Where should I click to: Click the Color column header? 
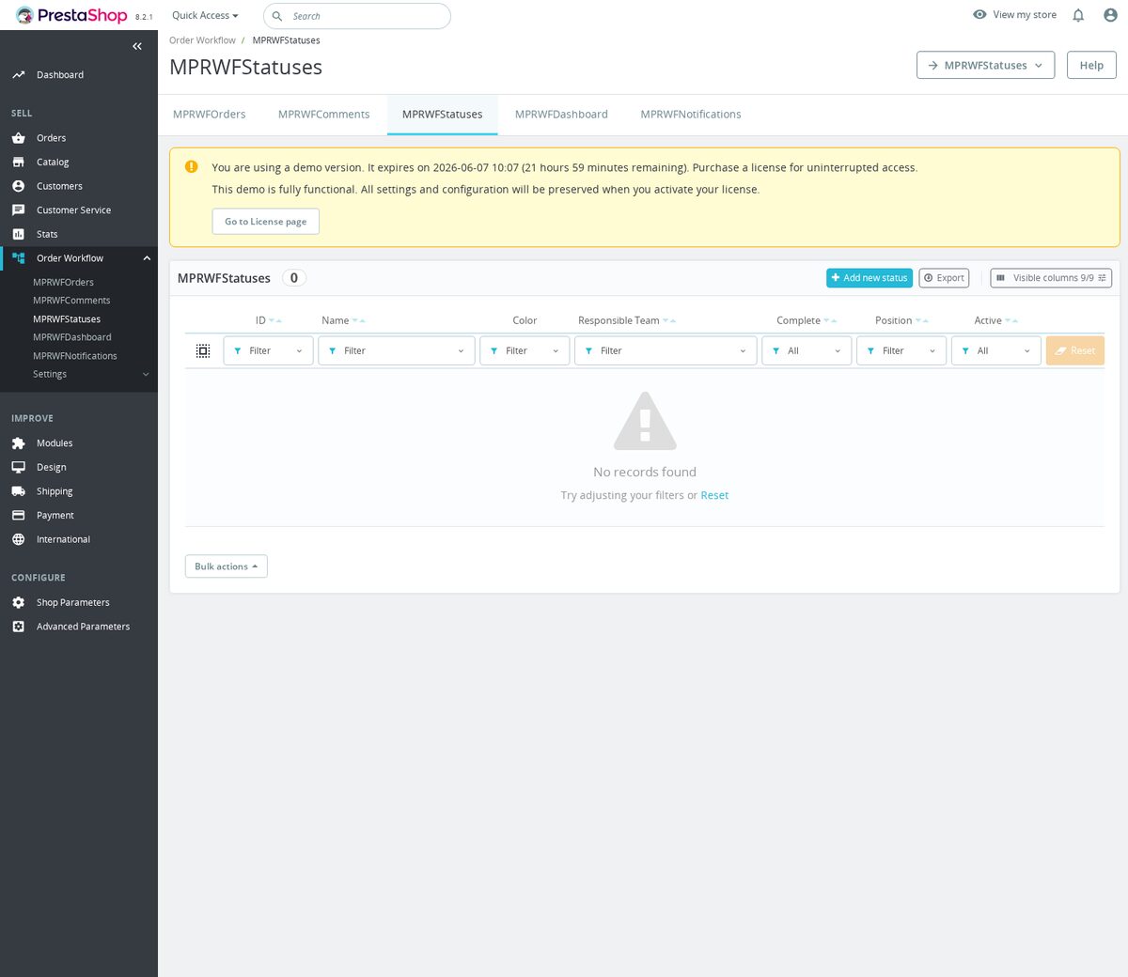point(525,321)
